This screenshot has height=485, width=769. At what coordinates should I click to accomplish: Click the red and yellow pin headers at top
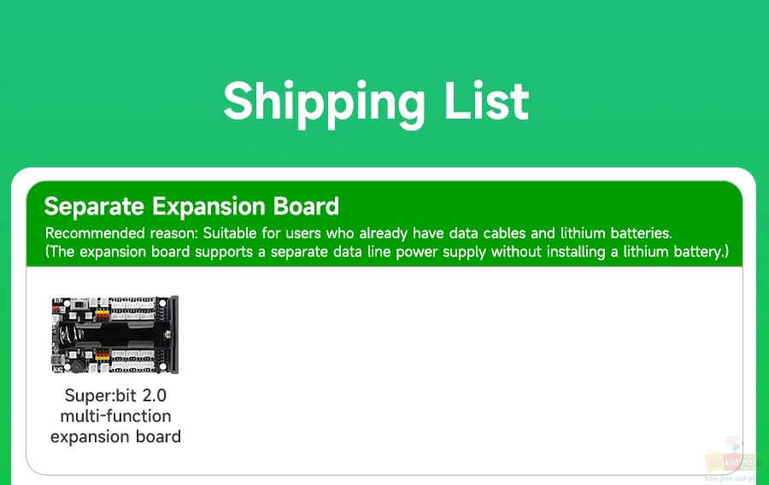pos(102,314)
